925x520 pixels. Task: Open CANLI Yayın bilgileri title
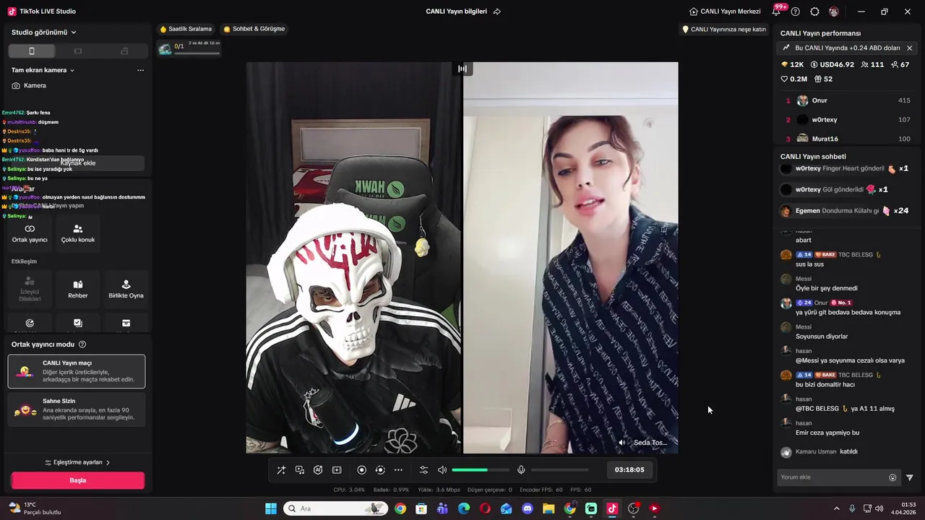point(456,12)
